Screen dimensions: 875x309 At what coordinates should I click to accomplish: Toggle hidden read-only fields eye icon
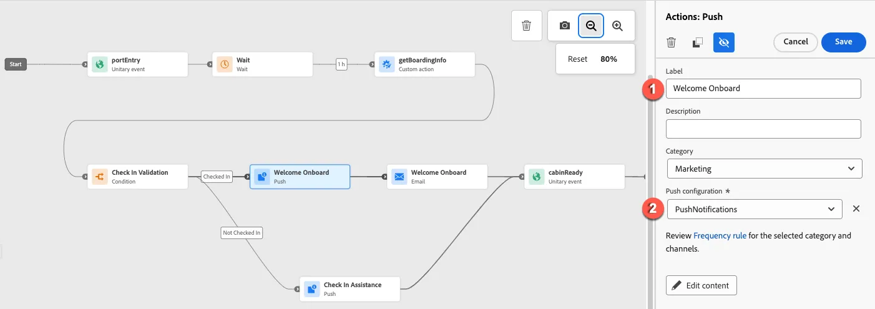coord(724,42)
